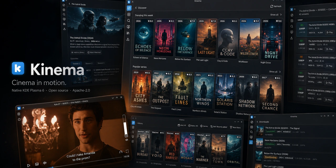The image size is (336, 168).
Task: Mute audio with the player speaker icon
Action: click(127, 140)
